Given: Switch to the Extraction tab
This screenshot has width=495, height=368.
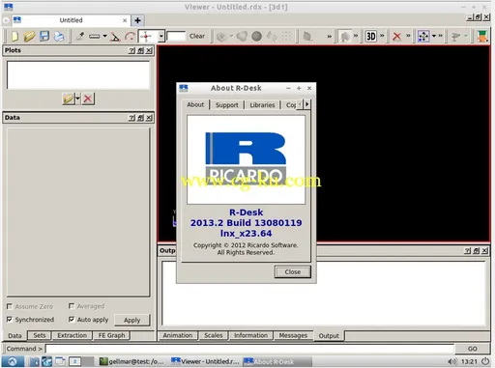Looking at the screenshot, I should [72, 335].
